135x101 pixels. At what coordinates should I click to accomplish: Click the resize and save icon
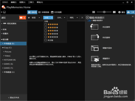(95, 48)
